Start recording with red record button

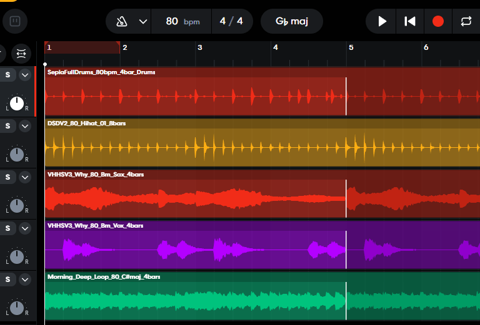pyautogui.click(x=438, y=21)
